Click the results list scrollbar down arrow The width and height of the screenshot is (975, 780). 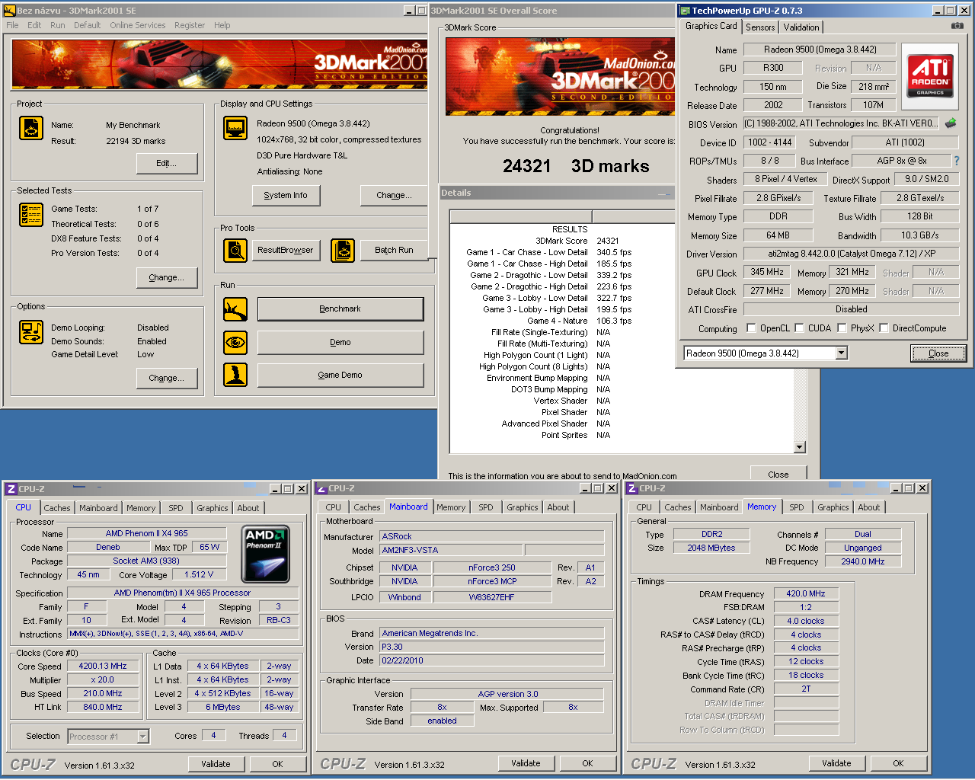(800, 447)
